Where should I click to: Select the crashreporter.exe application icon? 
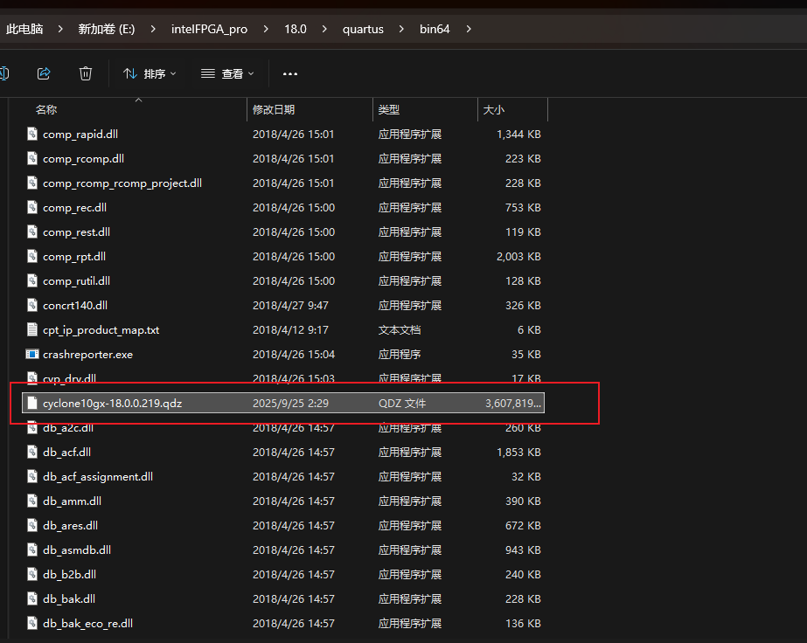click(x=31, y=354)
